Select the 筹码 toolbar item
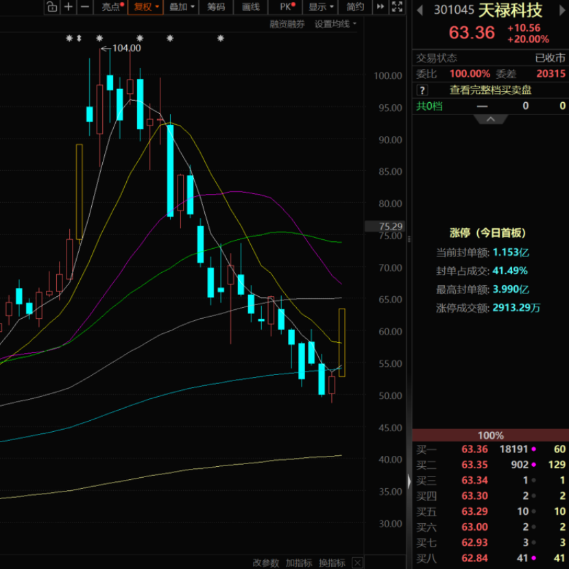The height and width of the screenshot is (569, 569). click(216, 7)
